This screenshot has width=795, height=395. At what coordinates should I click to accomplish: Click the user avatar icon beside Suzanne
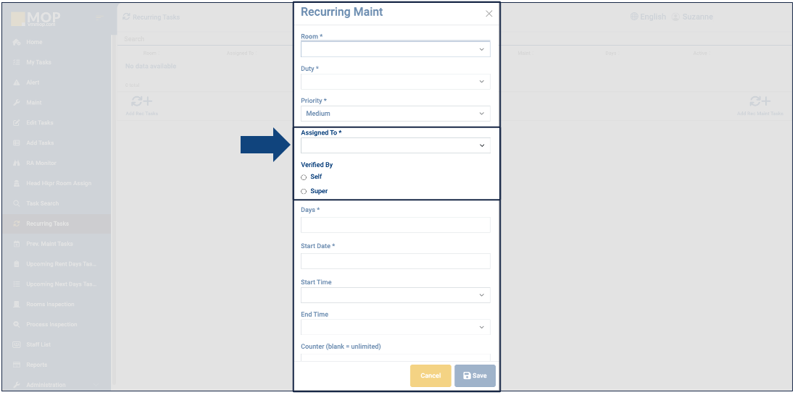[675, 17]
